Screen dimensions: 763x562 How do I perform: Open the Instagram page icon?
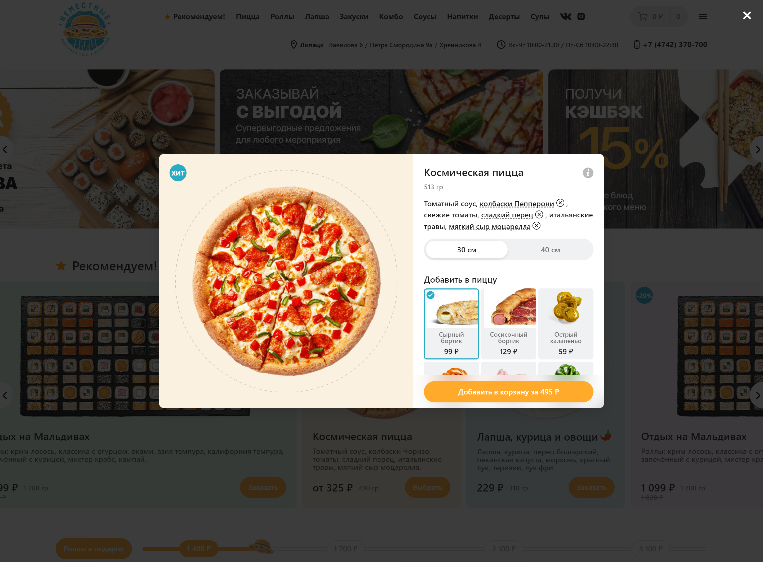tap(581, 16)
